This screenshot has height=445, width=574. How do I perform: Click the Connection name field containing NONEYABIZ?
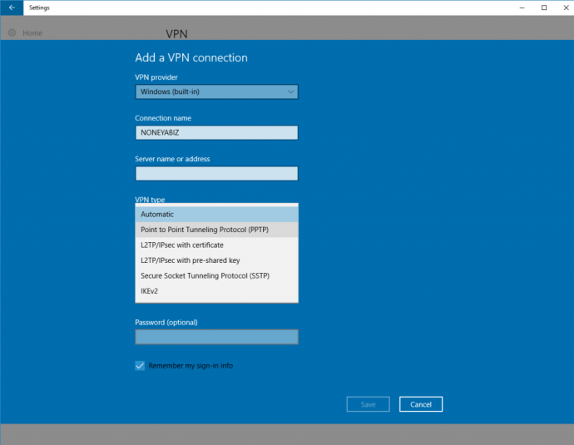[216, 132]
